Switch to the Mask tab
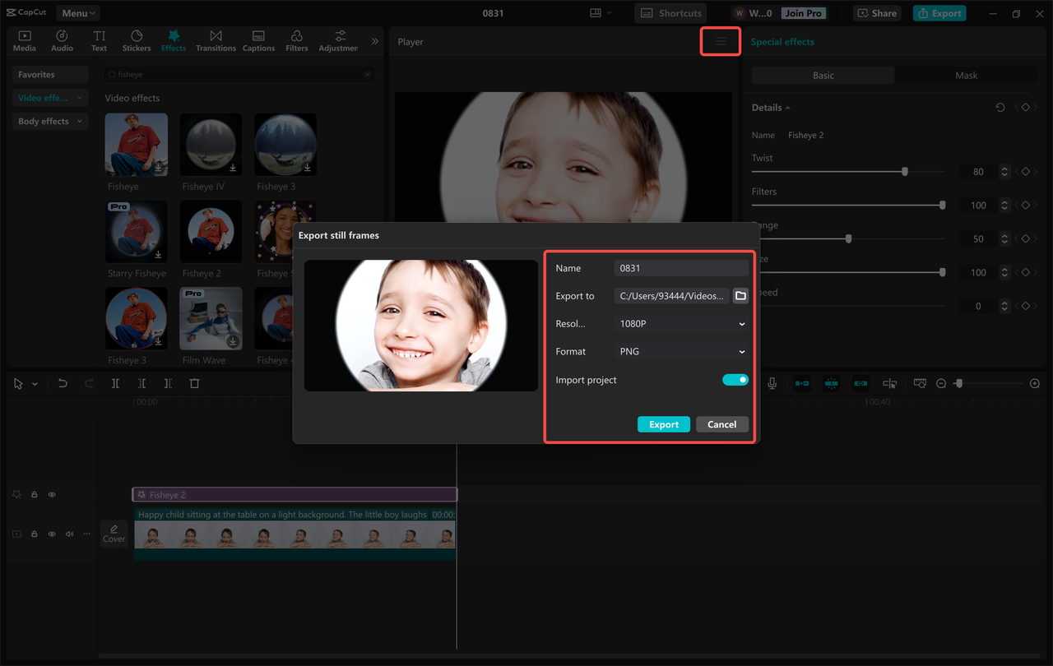Image resolution: width=1053 pixels, height=666 pixels. click(966, 75)
